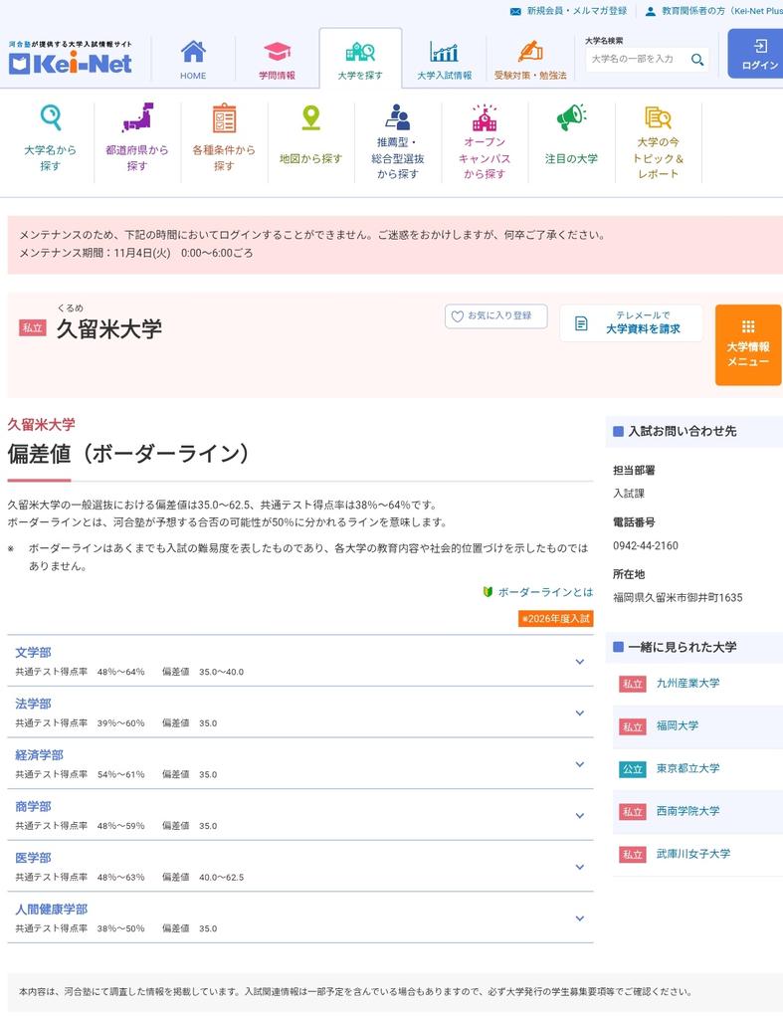Expand the 医学部 row chevron
Image resolution: width=783 pixels, height=1019 pixels.
[580, 867]
